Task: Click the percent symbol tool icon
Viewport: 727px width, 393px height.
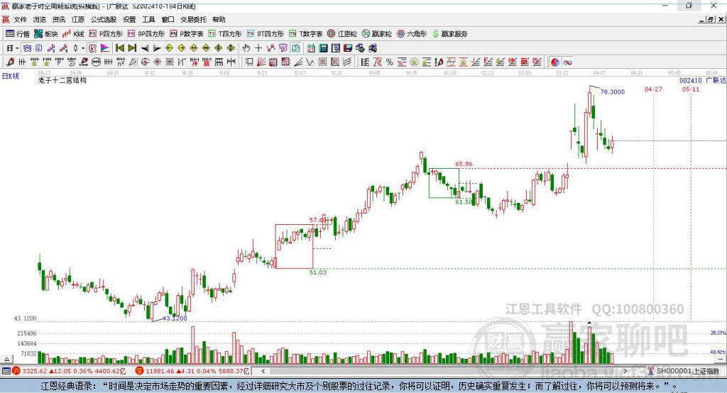Action: 390,62
